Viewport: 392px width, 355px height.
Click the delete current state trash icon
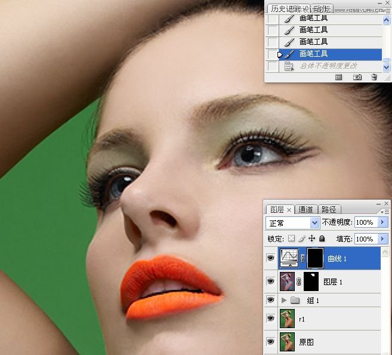374,77
